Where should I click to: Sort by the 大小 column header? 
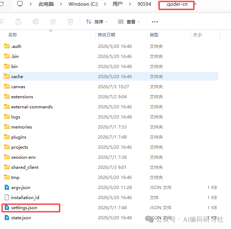[197, 35]
